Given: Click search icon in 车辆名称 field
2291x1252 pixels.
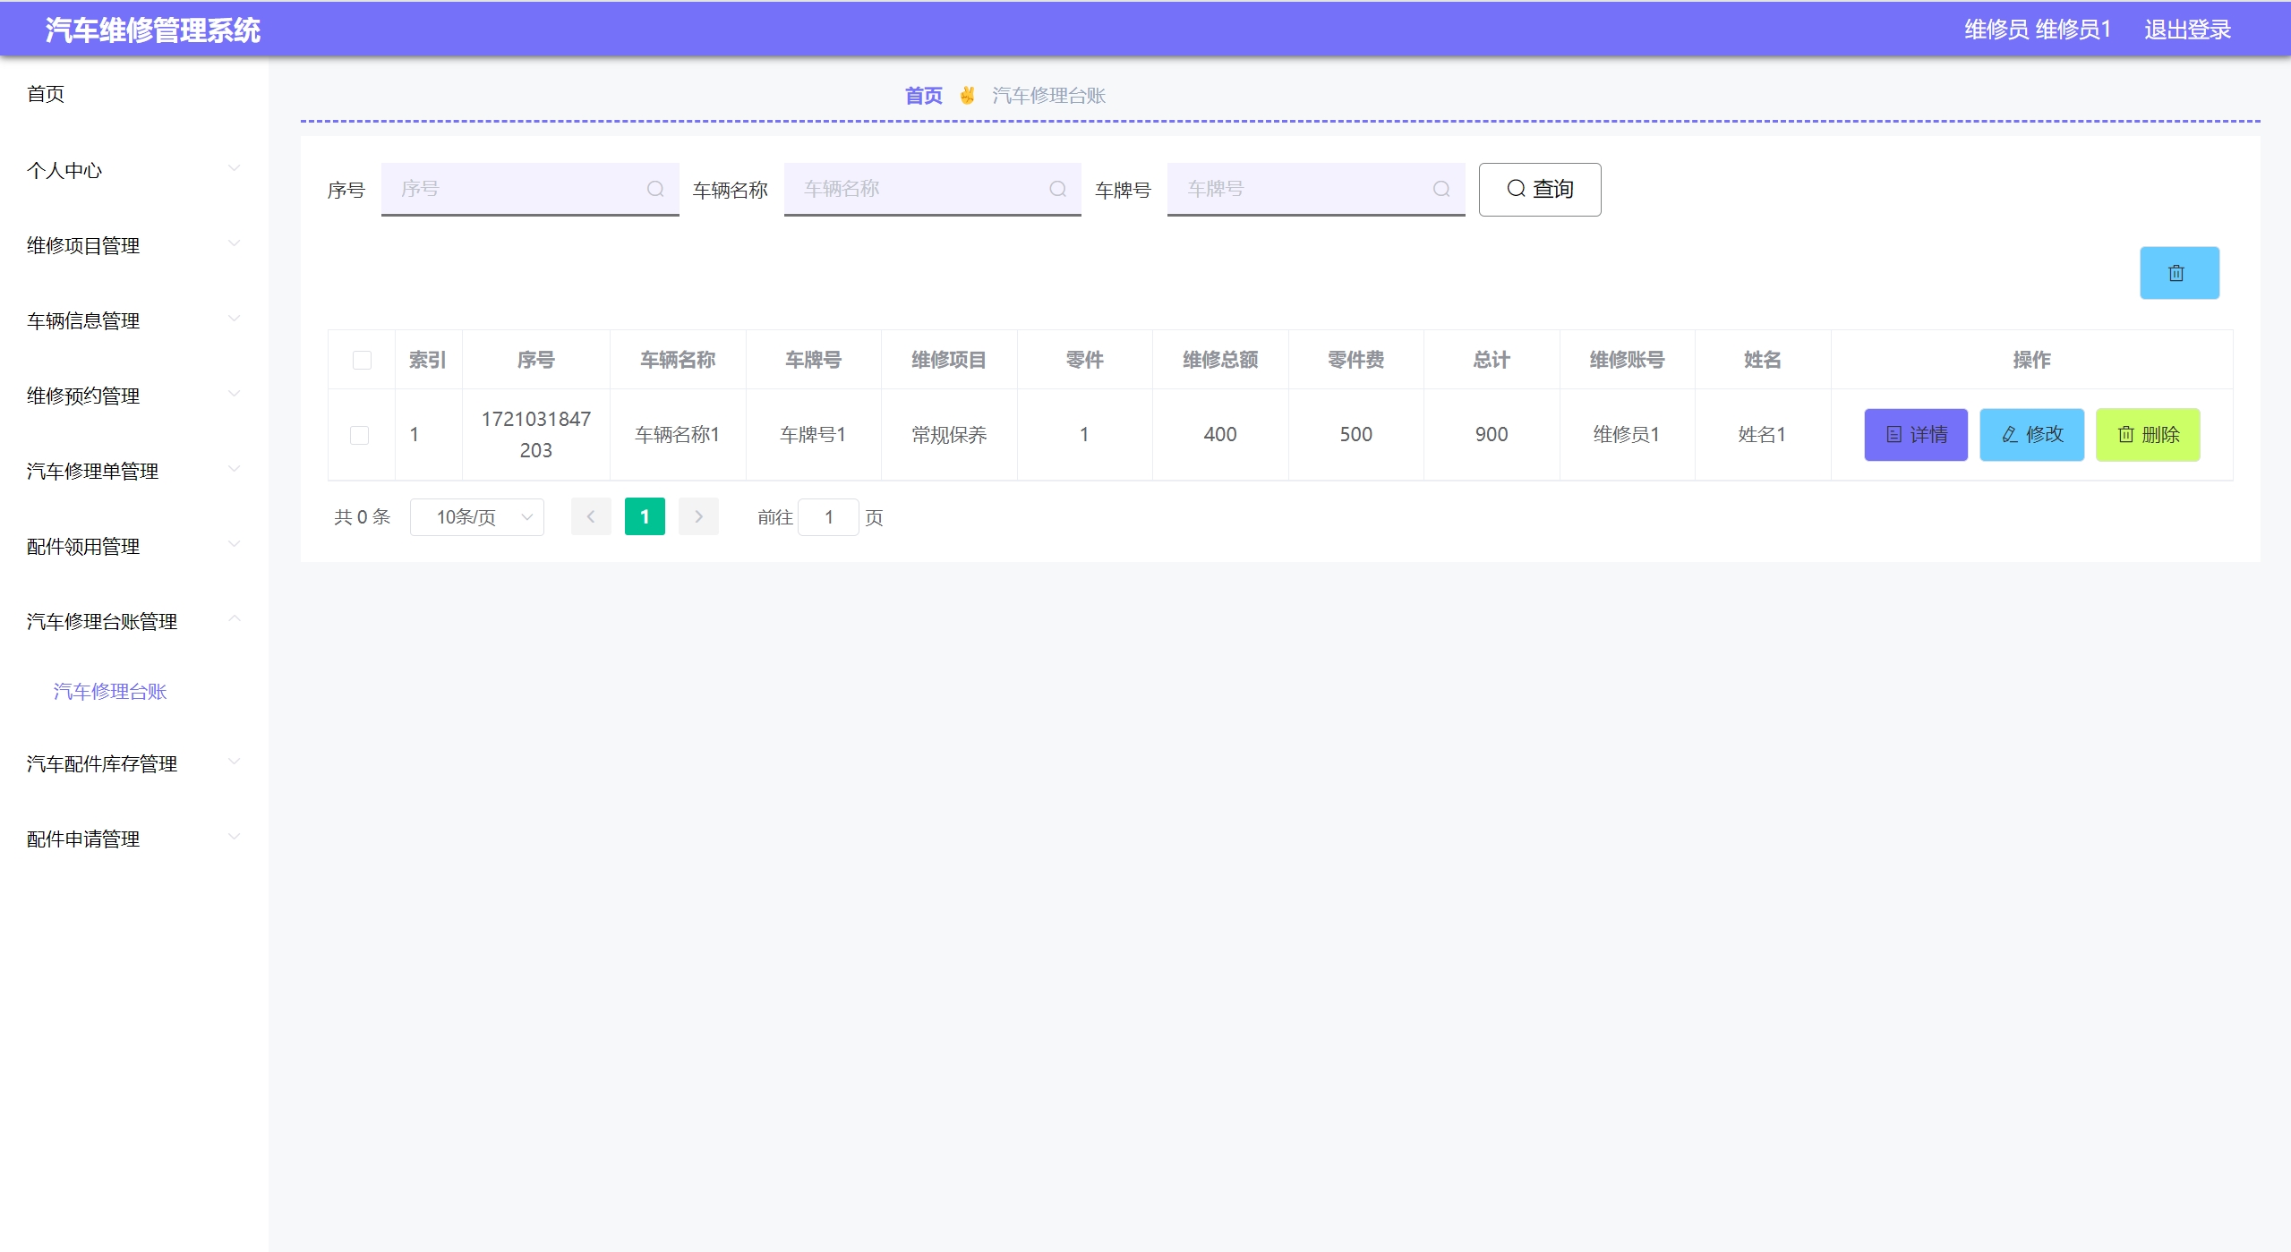Looking at the screenshot, I should (x=1057, y=189).
